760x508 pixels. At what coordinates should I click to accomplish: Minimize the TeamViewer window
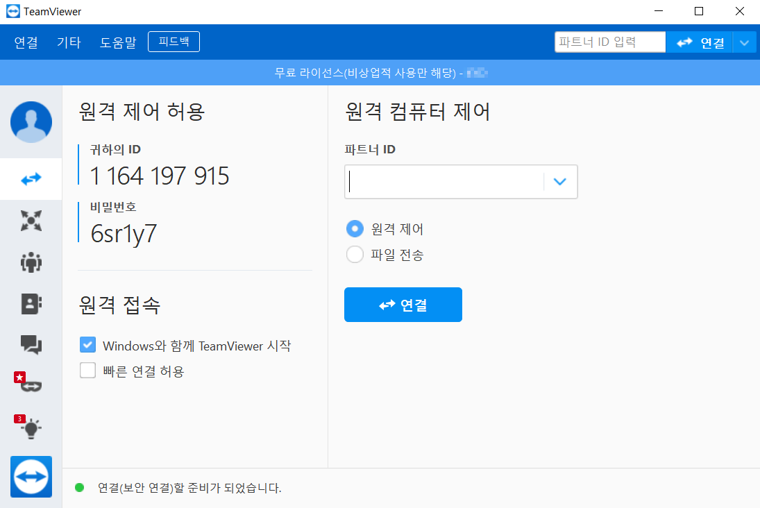click(659, 11)
